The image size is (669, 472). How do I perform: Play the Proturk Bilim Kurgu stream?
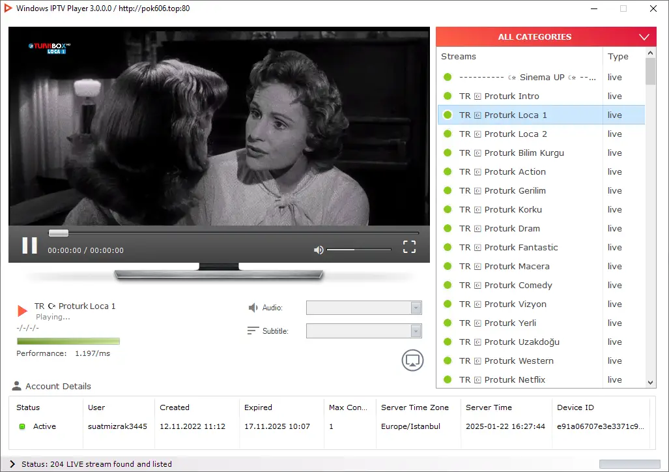pos(541,153)
